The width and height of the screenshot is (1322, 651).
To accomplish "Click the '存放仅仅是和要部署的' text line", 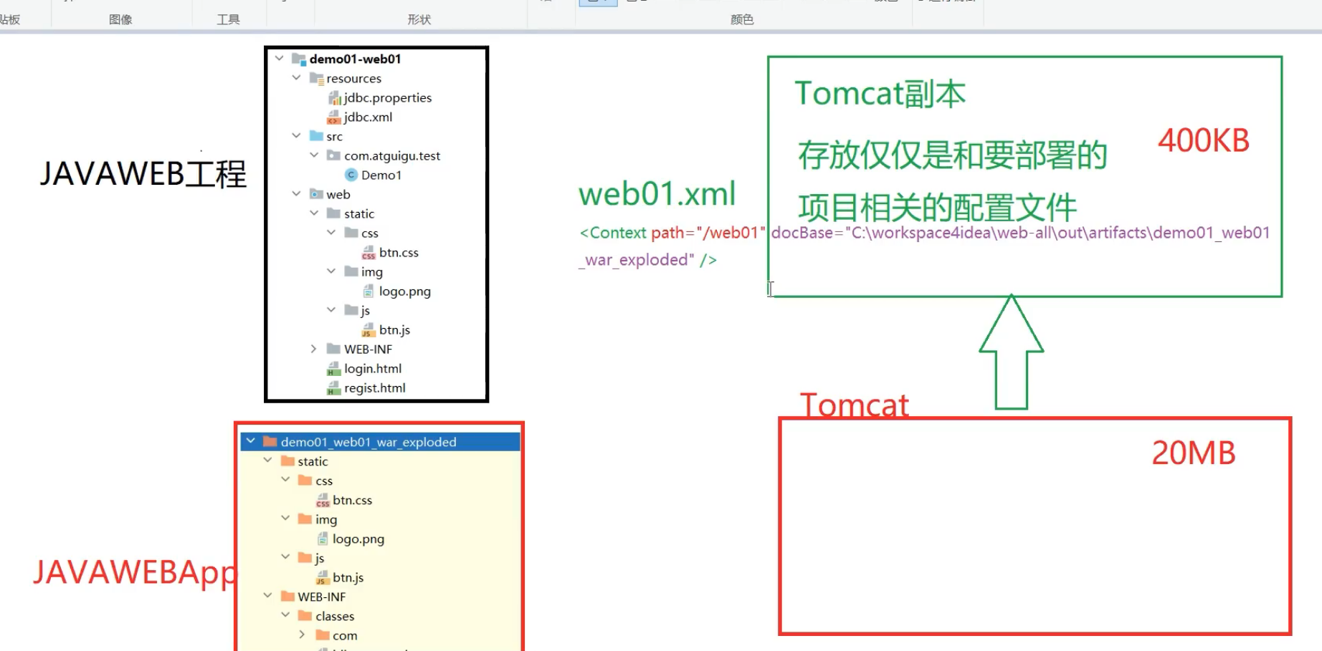I will (x=953, y=155).
